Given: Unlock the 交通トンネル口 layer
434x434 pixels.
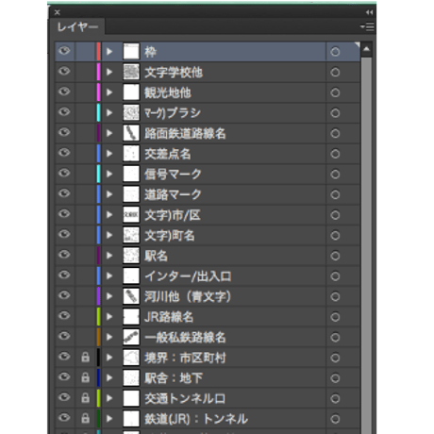Looking at the screenshot, I should [x=85, y=398].
